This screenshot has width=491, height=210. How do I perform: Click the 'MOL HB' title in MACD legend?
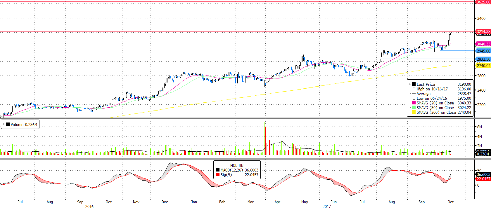click(237, 165)
